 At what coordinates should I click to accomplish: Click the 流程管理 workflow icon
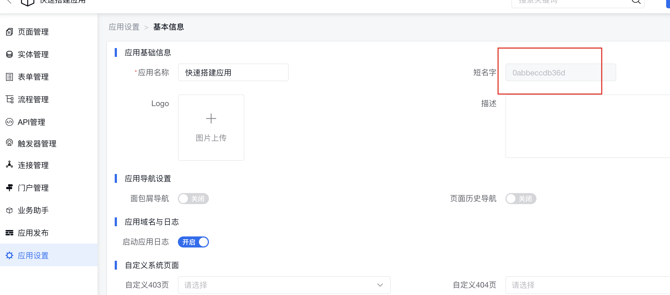pyautogui.click(x=9, y=99)
